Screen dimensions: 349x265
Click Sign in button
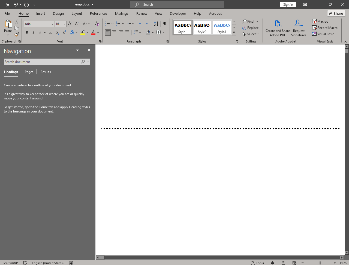coord(288,5)
